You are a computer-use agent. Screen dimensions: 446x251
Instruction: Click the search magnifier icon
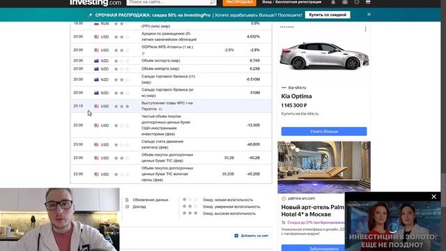213,2
